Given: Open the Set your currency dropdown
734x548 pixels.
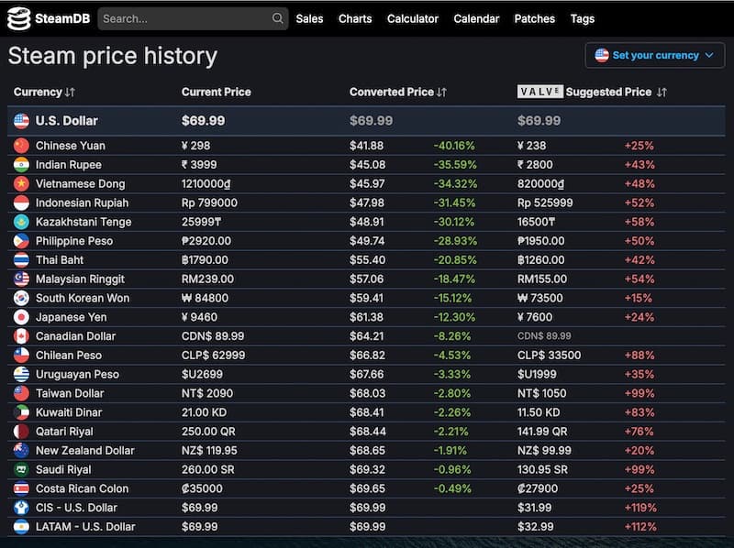Looking at the screenshot, I should tap(653, 55).
